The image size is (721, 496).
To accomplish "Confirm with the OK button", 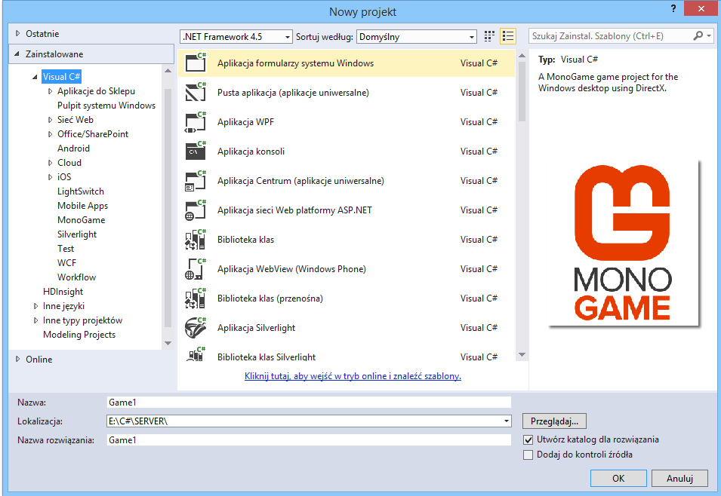I will (x=618, y=478).
